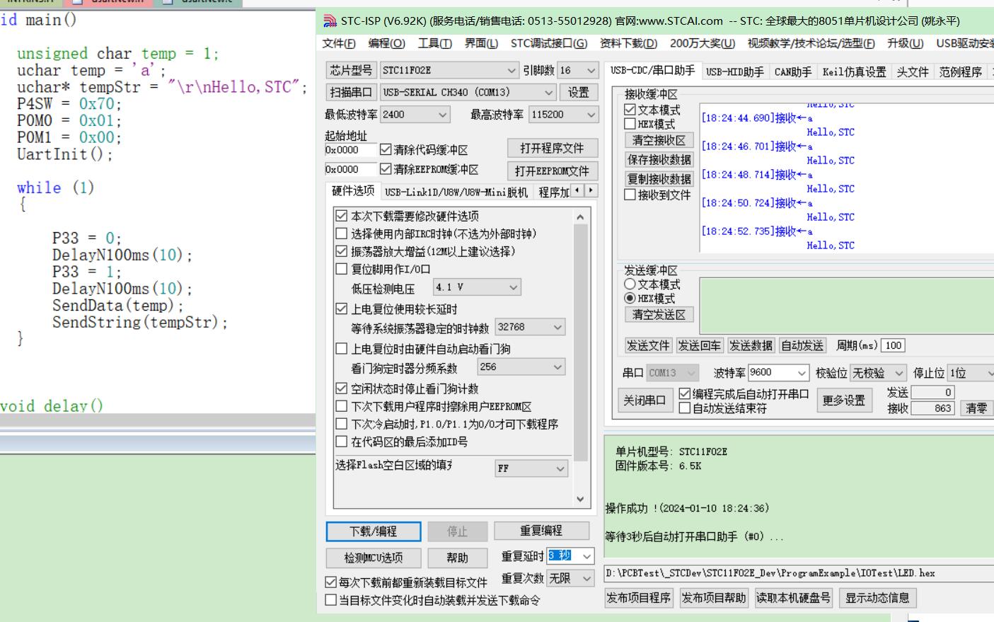Image resolution: width=994 pixels, height=622 pixels.
Task: Open the USB-SERIAL CH340 port dropdown
Action: [x=468, y=92]
